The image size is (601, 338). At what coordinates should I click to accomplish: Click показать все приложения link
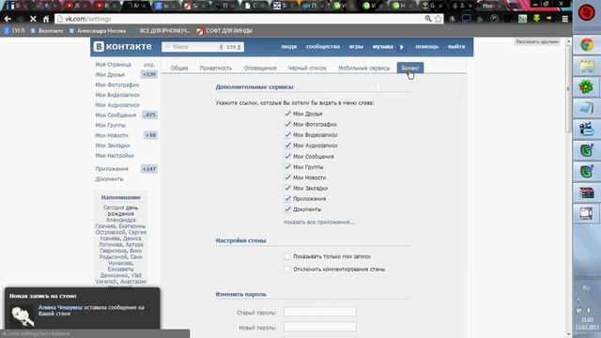pyautogui.click(x=319, y=222)
